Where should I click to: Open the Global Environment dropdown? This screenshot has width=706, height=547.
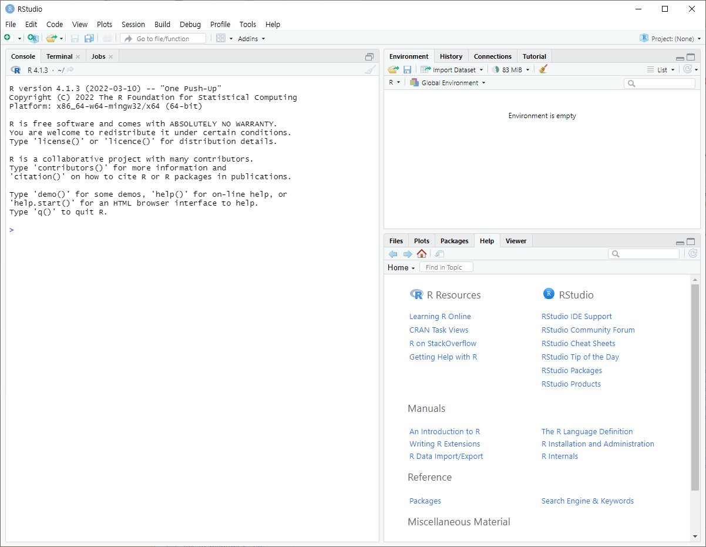pos(448,83)
